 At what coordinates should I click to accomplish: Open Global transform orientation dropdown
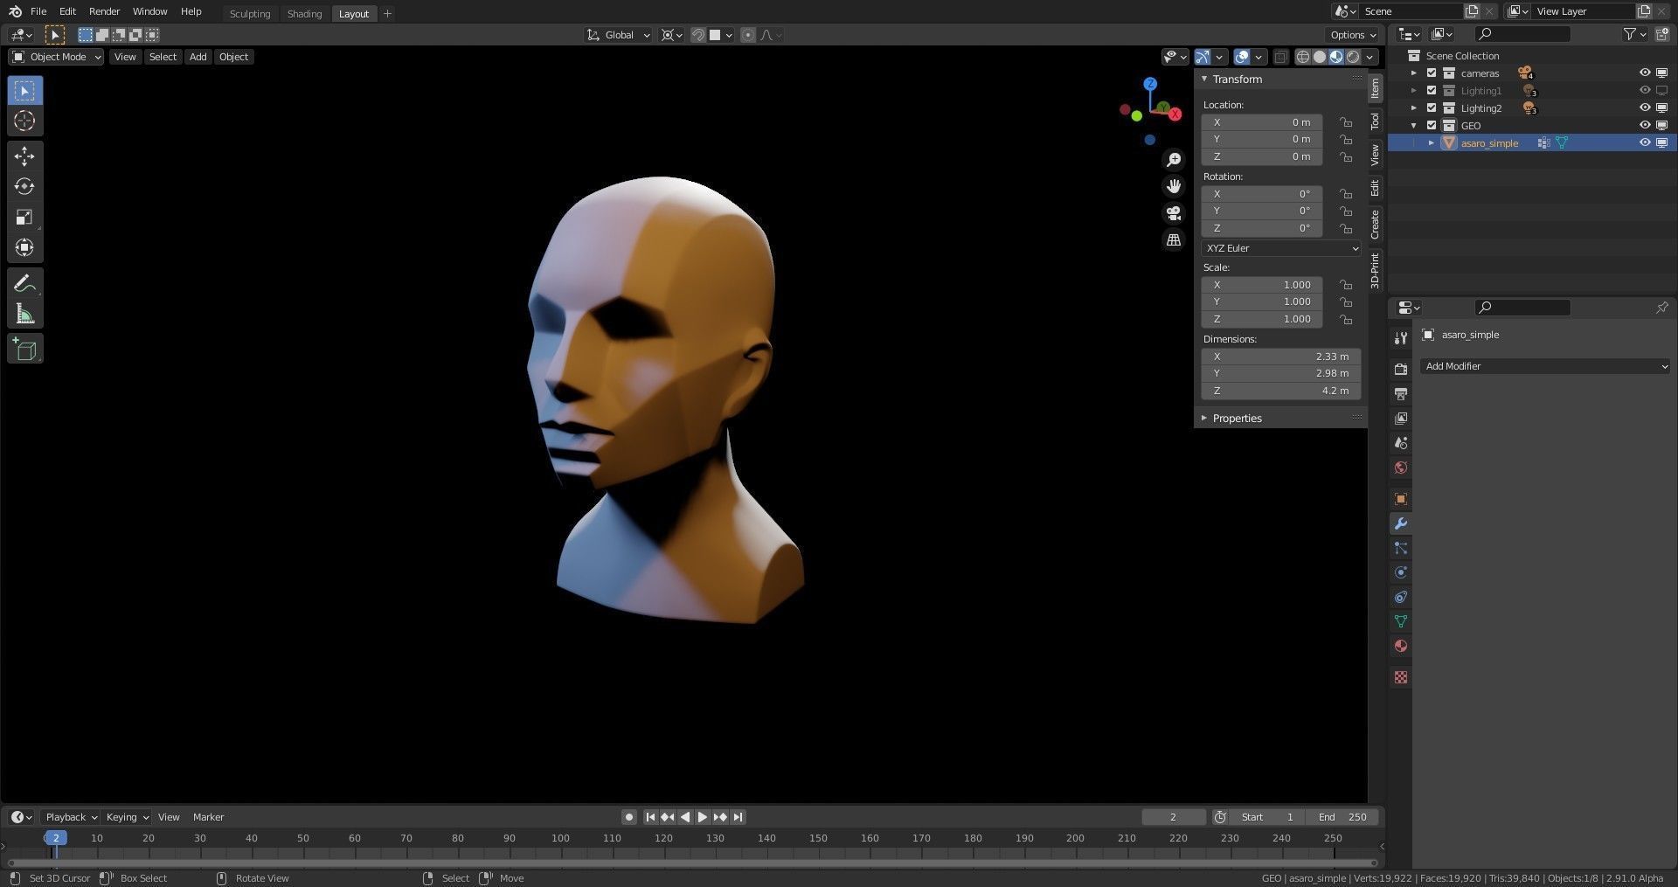coord(619,35)
